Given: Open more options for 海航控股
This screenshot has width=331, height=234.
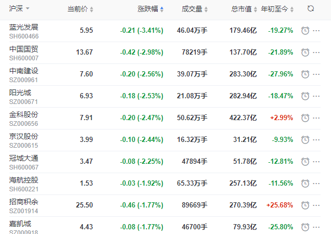Looking at the screenshot, I should 316,184.
